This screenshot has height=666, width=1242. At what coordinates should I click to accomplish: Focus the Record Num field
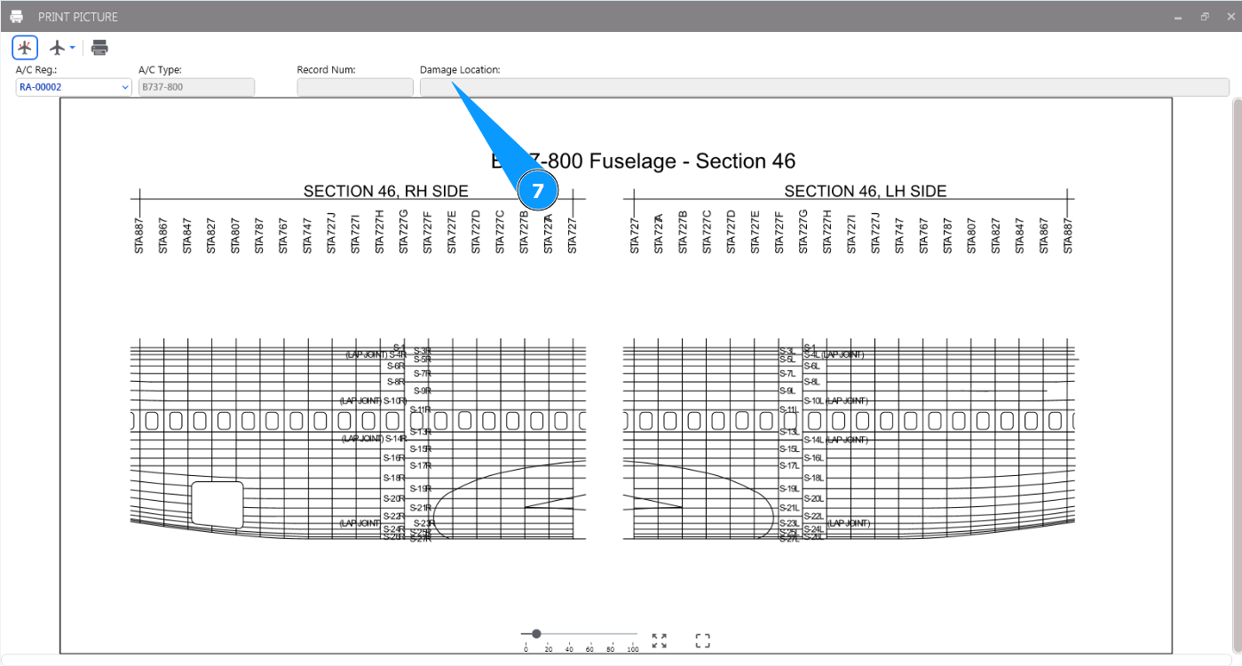[355, 87]
